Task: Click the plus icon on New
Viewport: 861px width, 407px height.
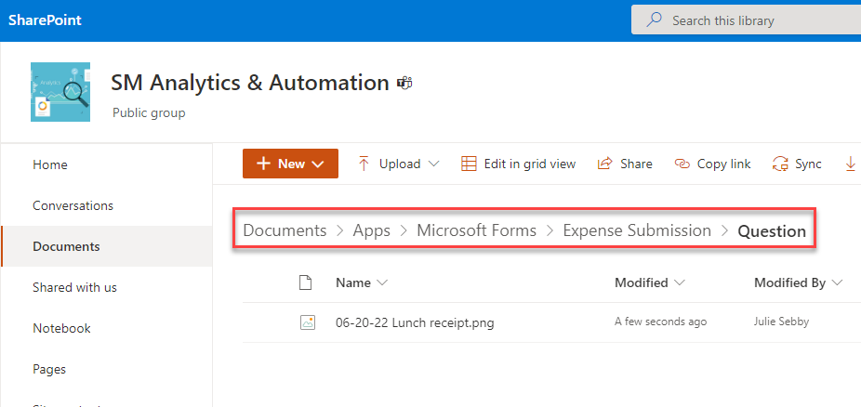Action: tap(263, 164)
